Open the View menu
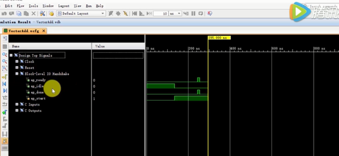The width and height of the screenshot is (339, 156). (x=77, y=6)
